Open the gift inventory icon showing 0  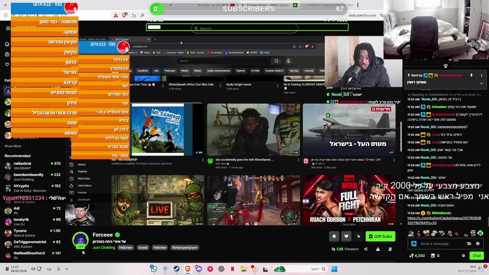click(x=435, y=256)
